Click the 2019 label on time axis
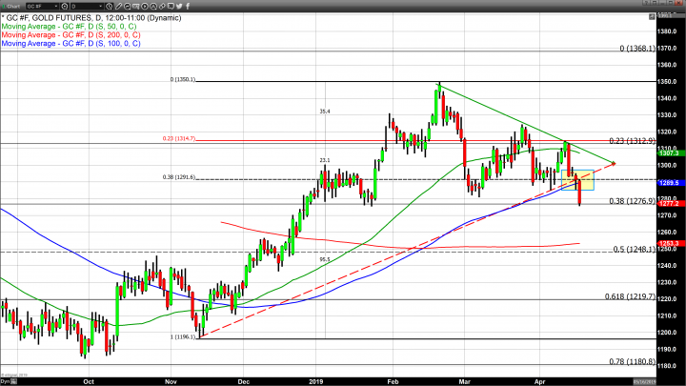686x386 pixels. 316,381
